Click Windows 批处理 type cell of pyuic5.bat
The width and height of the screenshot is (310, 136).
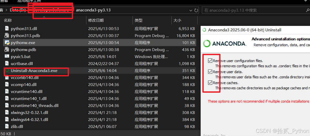click(x=151, y=57)
